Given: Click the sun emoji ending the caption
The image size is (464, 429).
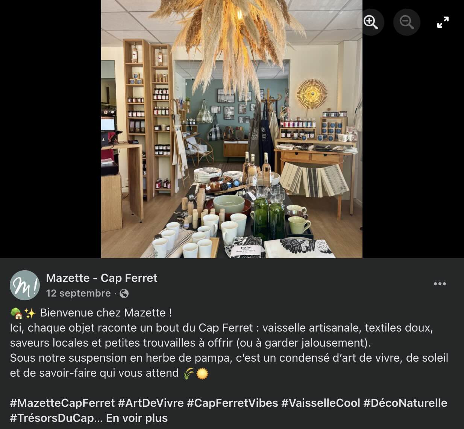Looking at the screenshot, I should point(202,373).
